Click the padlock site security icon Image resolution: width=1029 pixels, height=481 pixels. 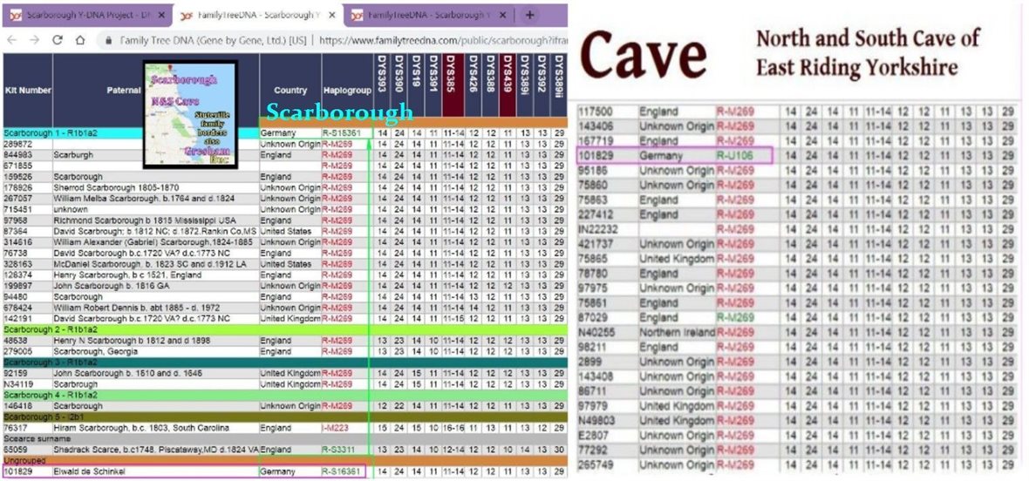[x=108, y=40]
